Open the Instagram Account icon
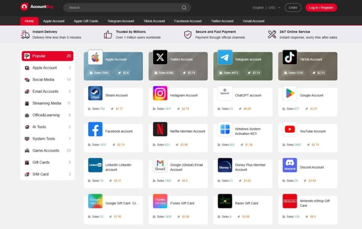Screen dimensions: 362x229 [160, 93]
